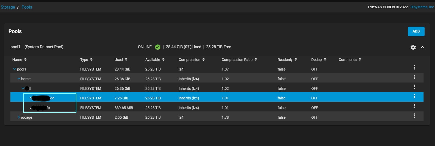435x146 pixels.
Task: Click the ADD pool button
Action: pyautogui.click(x=416, y=31)
